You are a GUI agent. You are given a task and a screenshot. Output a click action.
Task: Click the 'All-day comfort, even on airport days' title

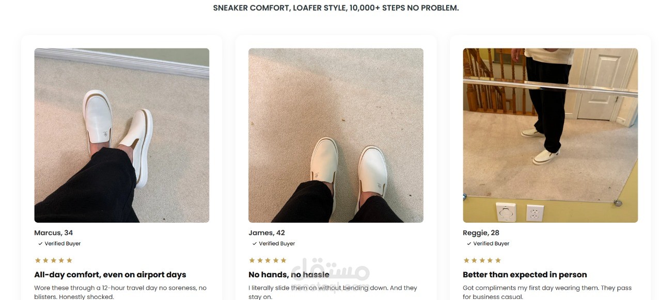coord(111,275)
